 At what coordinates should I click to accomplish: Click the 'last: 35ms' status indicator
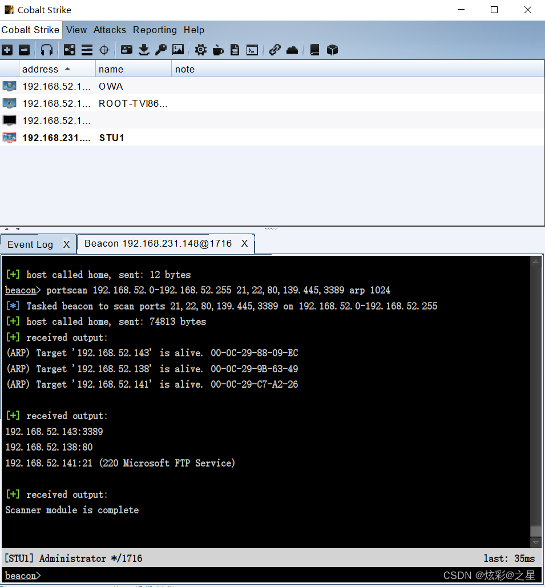(x=509, y=558)
